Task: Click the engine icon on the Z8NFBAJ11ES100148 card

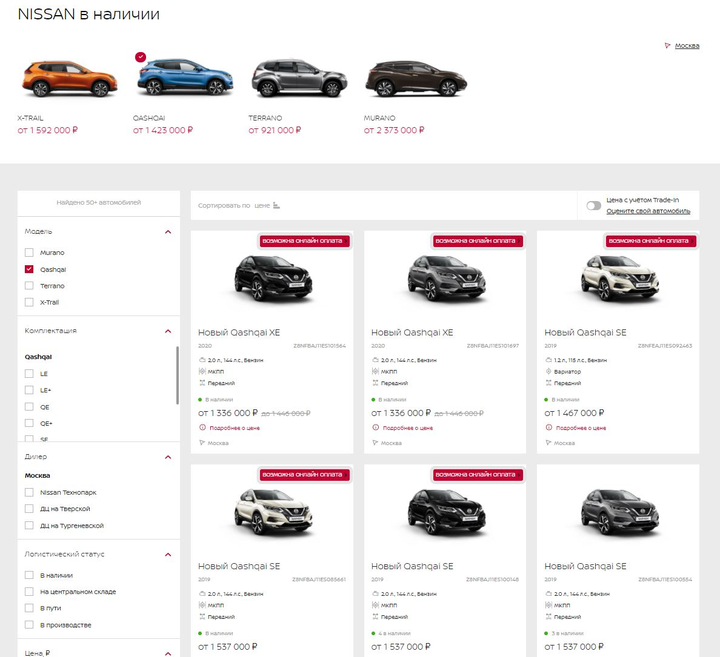Action: [375, 593]
